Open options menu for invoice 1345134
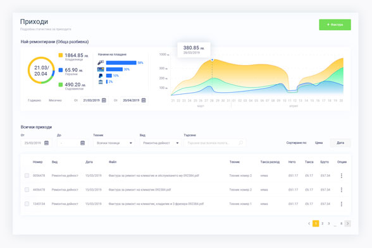This screenshot has width=372, height=248. 342,204
